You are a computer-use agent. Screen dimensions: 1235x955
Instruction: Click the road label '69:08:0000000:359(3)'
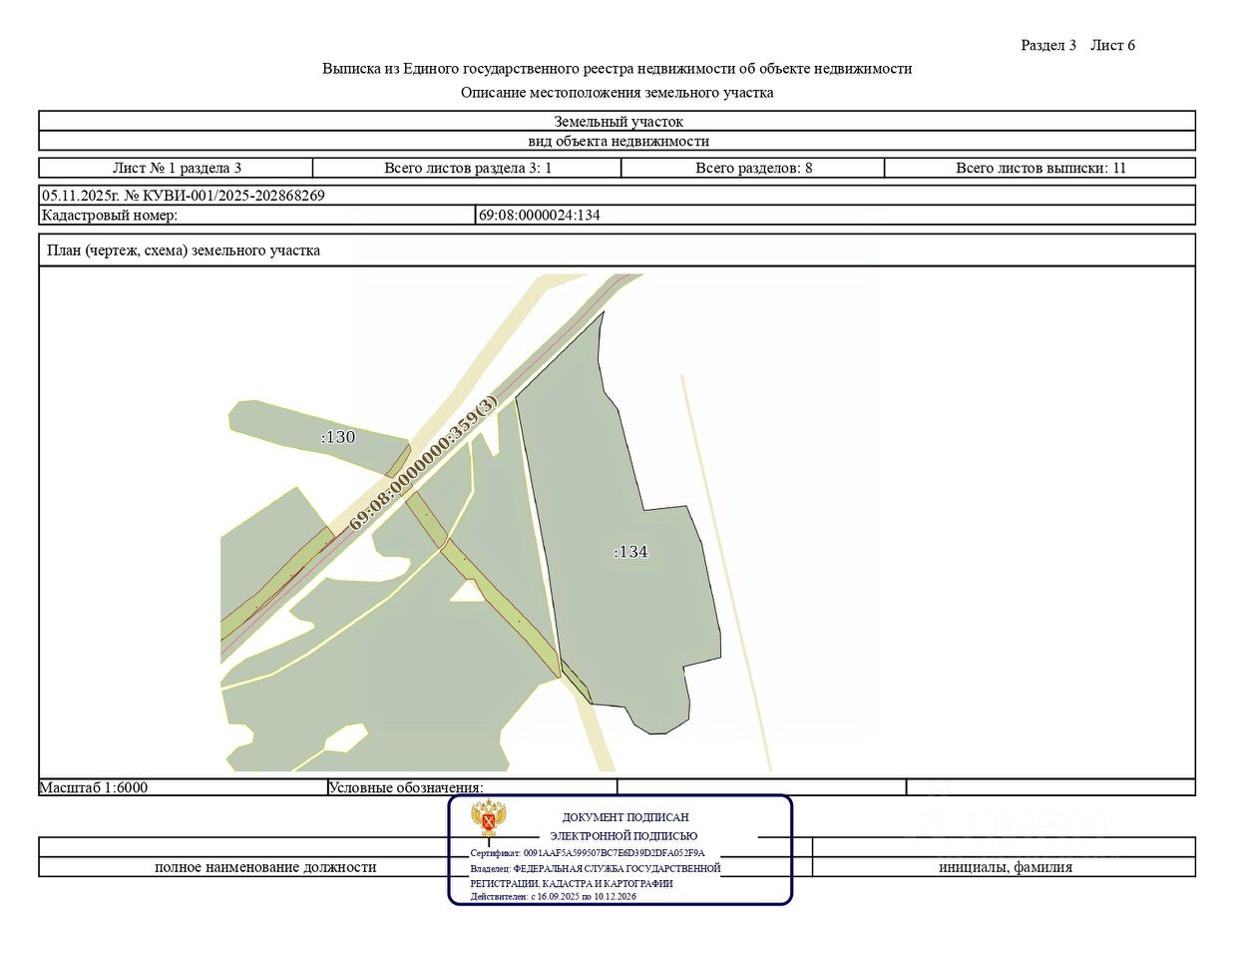pos(423,463)
